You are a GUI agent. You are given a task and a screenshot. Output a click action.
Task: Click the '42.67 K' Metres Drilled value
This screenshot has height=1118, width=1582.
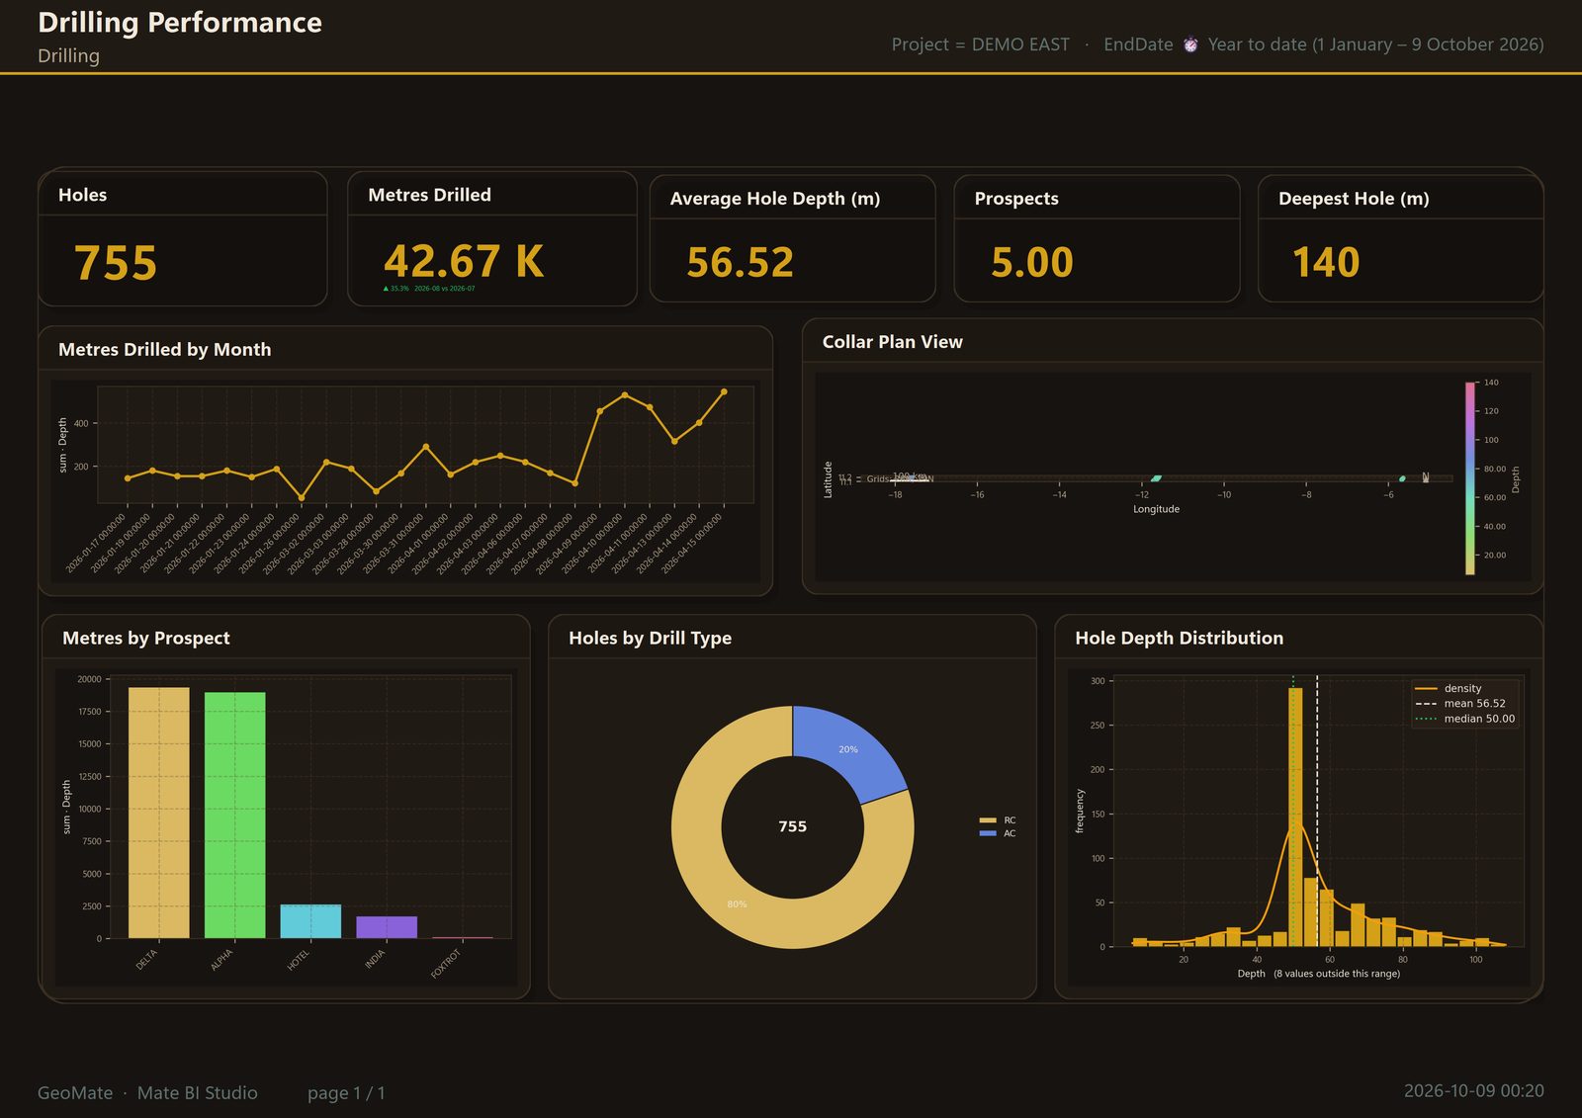pos(464,262)
